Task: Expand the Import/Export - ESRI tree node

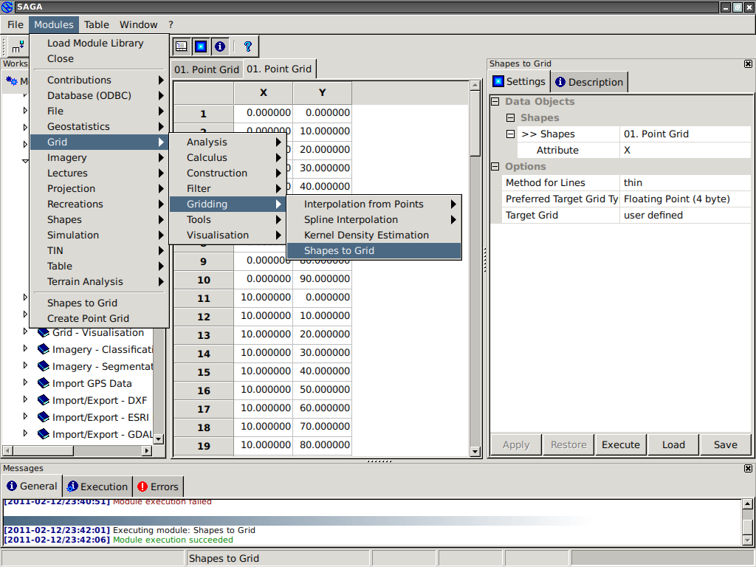Action: pyautogui.click(x=26, y=417)
